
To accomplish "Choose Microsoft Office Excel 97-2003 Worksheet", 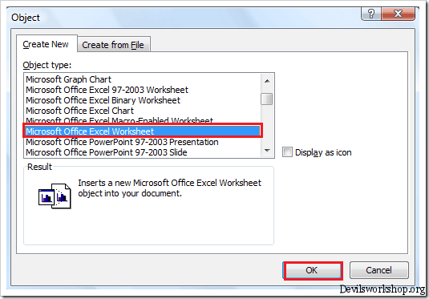I will [142, 90].
